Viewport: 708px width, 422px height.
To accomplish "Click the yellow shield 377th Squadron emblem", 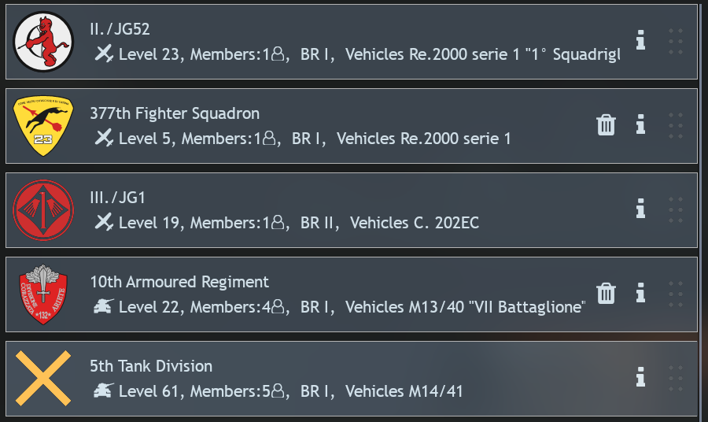I will [x=43, y=126].
